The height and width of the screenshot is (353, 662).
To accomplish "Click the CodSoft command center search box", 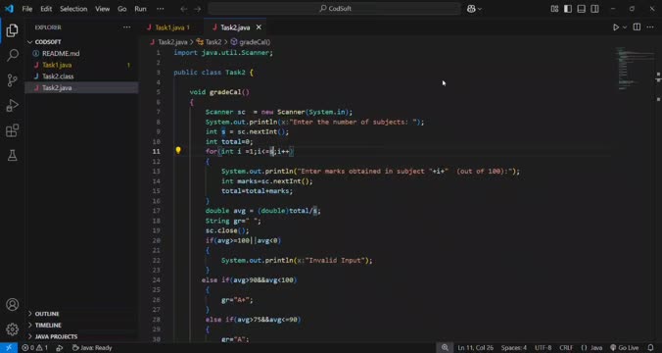I will point(334,9).
